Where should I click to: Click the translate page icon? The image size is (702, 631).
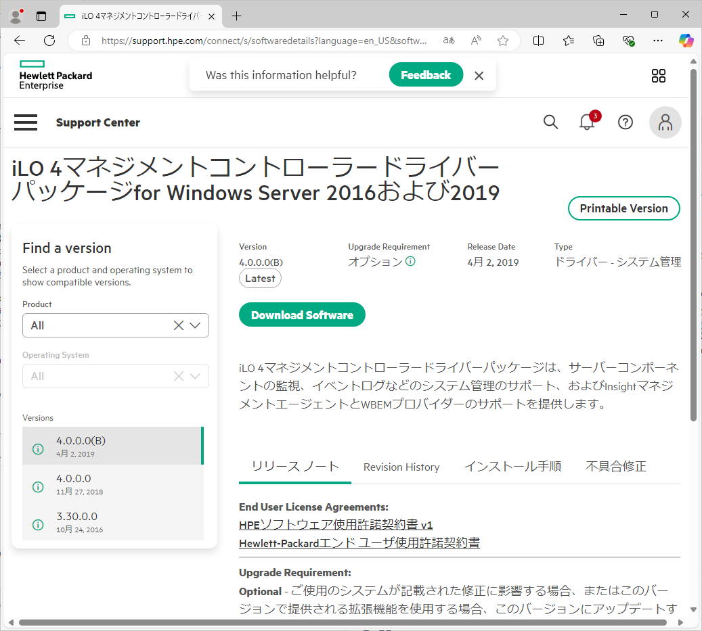coord(449,41)
